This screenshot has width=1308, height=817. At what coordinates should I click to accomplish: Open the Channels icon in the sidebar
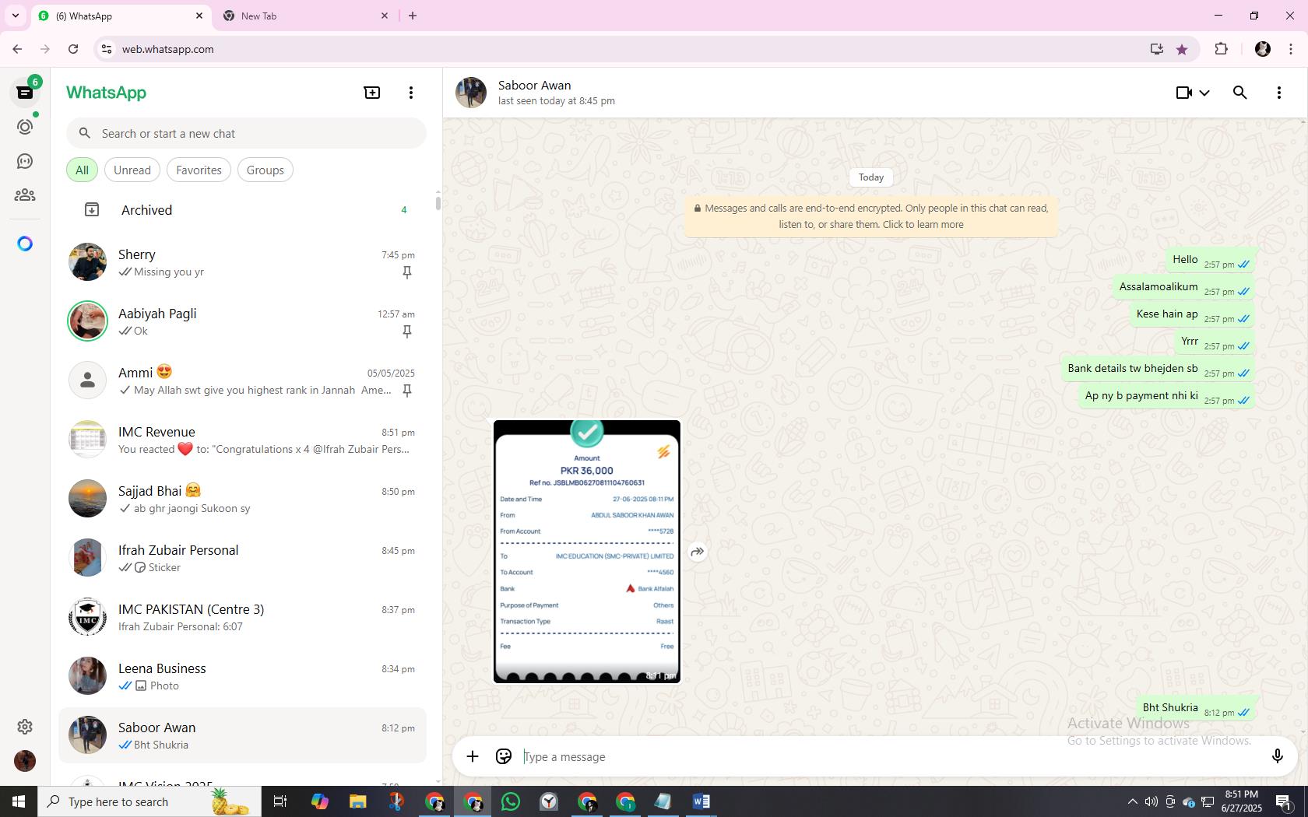25,161
